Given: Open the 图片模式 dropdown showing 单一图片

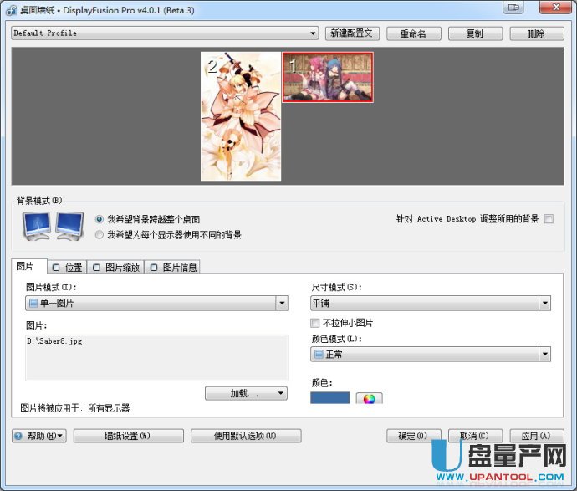Looking at the screenshot, I should coord(156,304).
